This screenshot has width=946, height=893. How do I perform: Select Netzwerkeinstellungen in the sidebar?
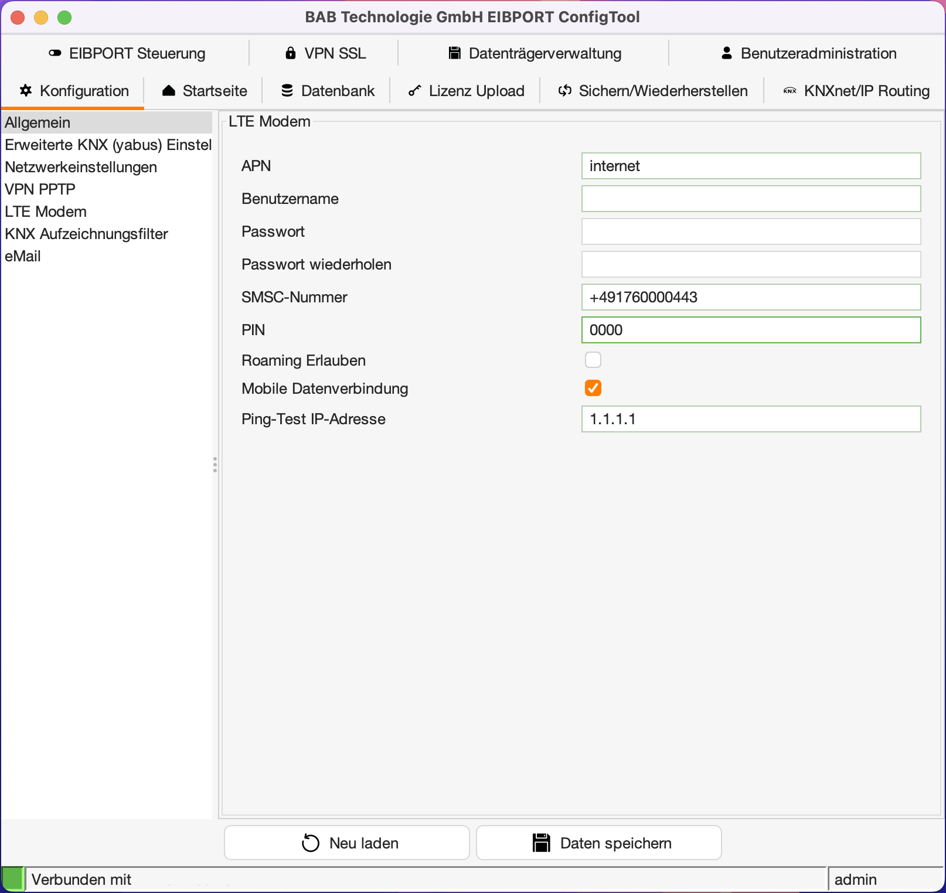tap(81, 167)
